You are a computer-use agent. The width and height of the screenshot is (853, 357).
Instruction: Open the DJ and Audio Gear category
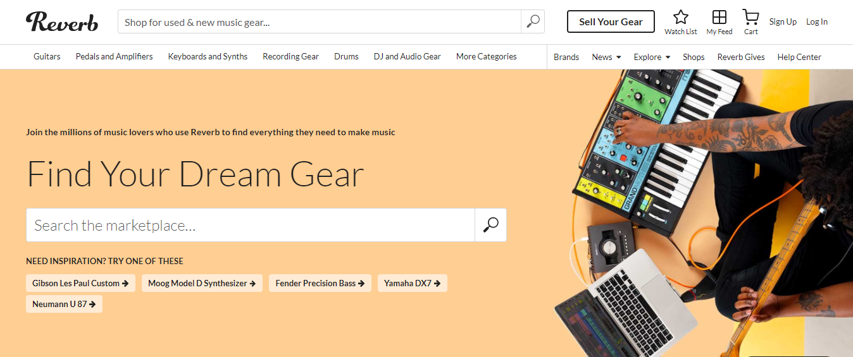tap(407, 56)
